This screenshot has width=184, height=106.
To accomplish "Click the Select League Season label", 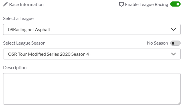I will click(x=24, y=43).
